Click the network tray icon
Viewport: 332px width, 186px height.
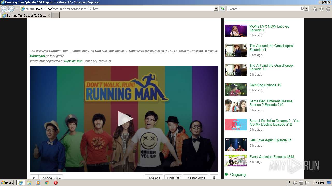click(x=301, y=183)
